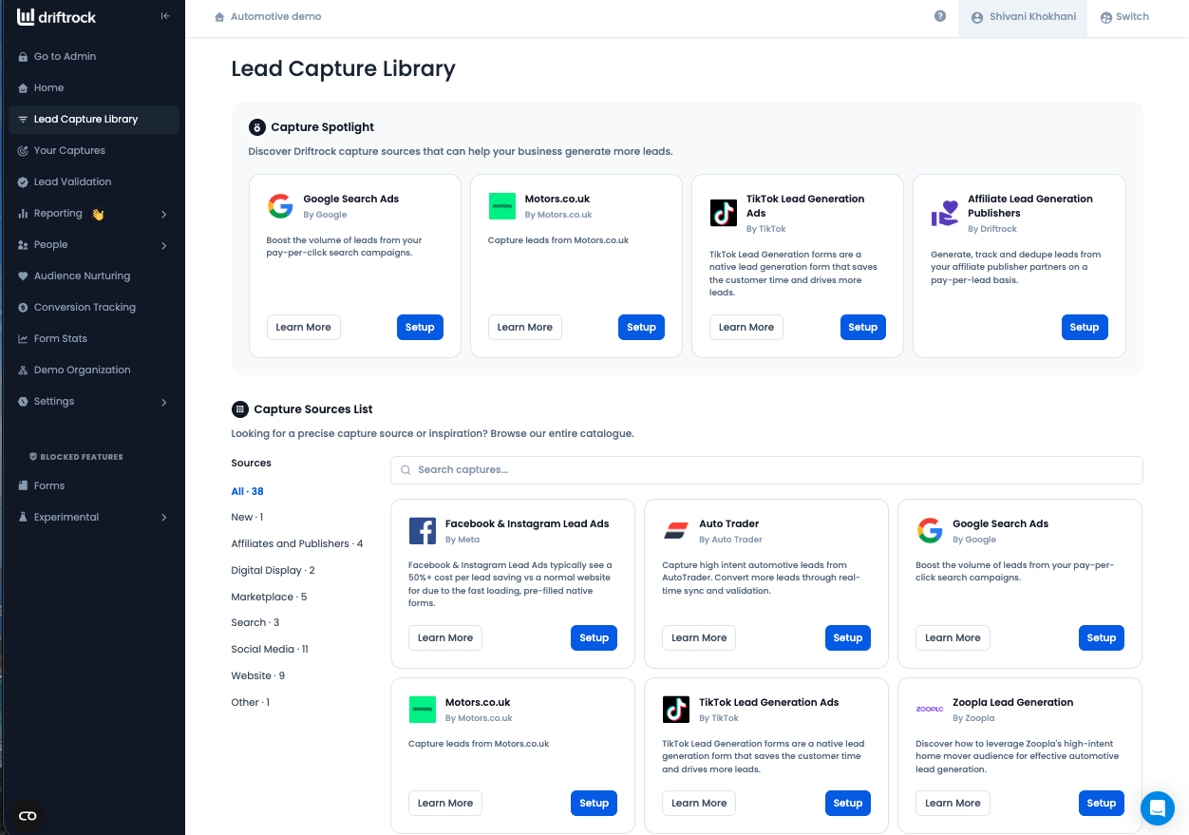This screenshot has height=835, width=1189.
Task: Click the round badge in sidebar bottom
Action: 28,816
